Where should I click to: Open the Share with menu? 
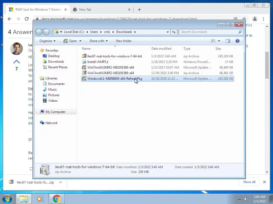click(x=99, y=41)
